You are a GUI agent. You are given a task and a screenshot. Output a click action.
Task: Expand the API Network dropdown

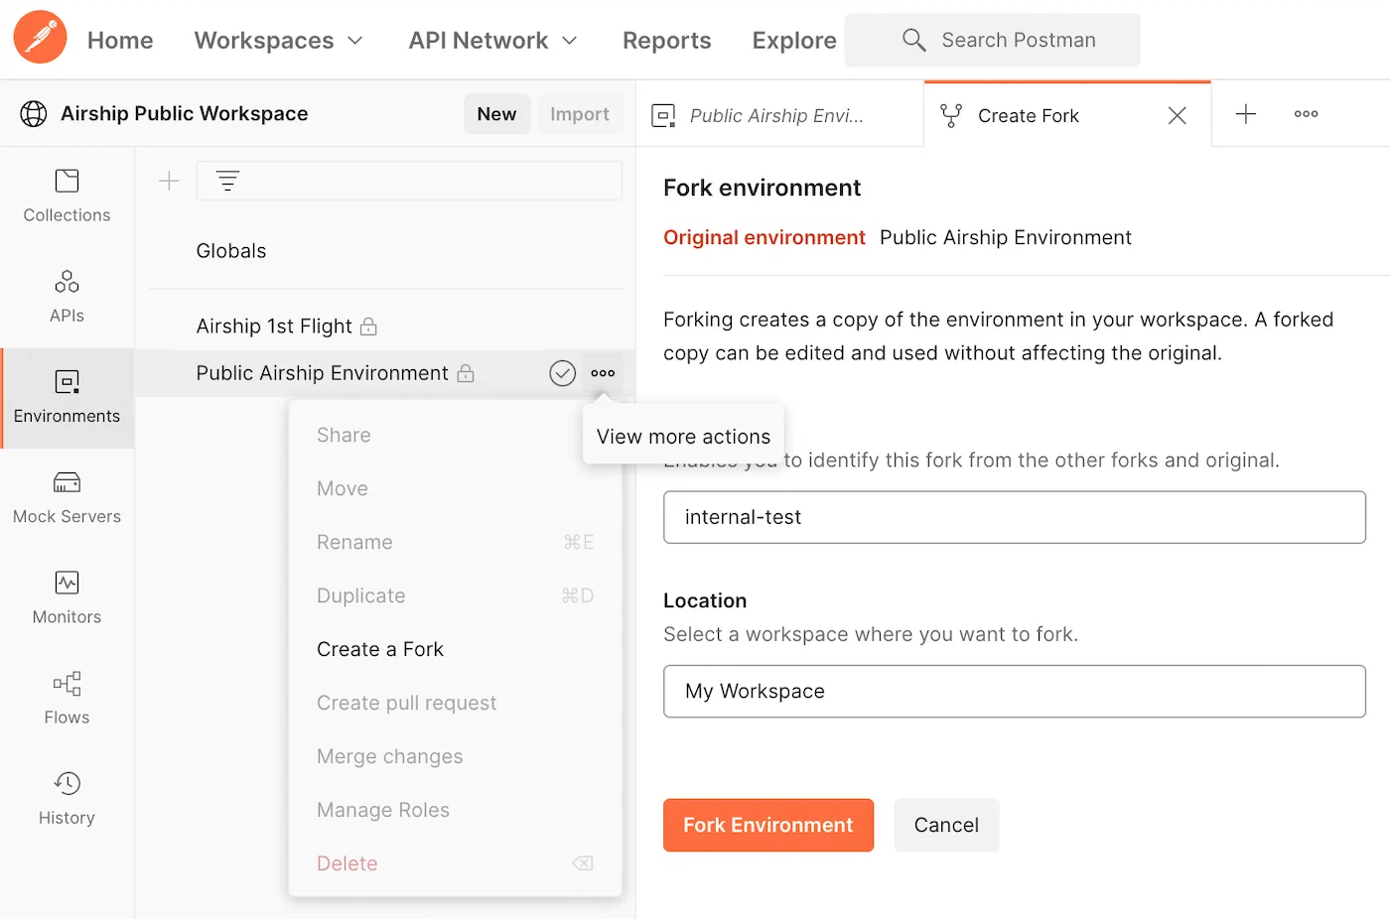[492, 41]
